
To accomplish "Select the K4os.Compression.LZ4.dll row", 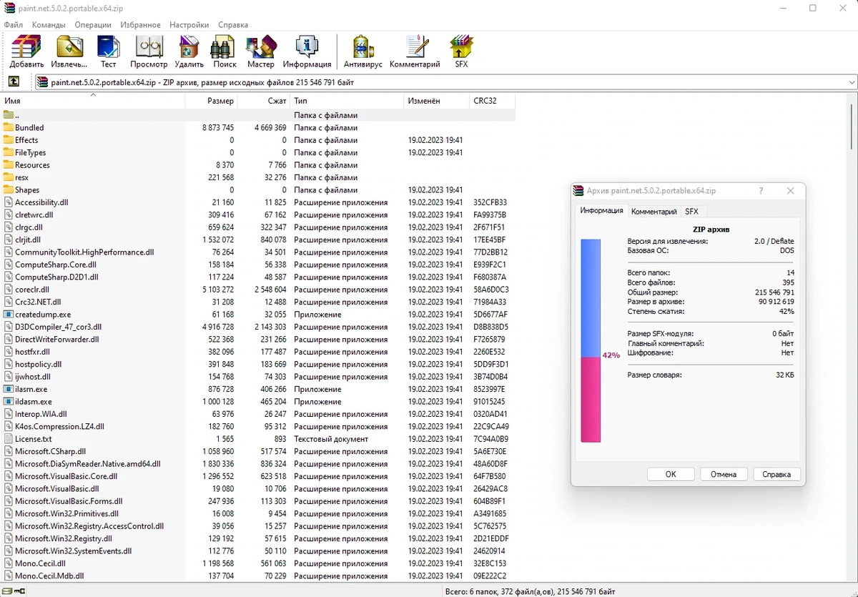I will coord(257,426).
